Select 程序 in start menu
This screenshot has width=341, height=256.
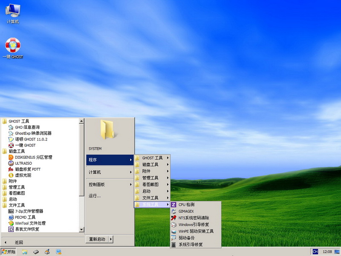(x=110, y=160)
